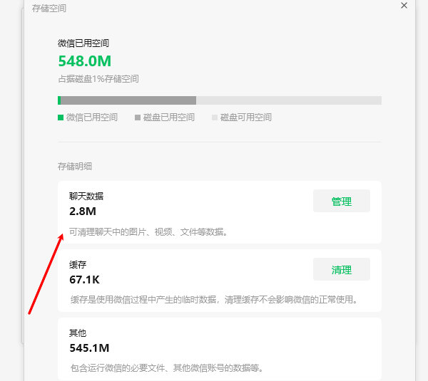Close the 存储空间 dialog

[404, 6]
